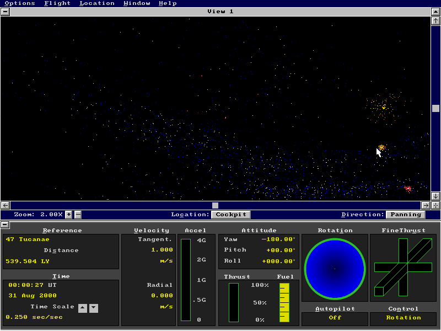
Task: Open View 1 window control menu
Action: tap(6, 12)
